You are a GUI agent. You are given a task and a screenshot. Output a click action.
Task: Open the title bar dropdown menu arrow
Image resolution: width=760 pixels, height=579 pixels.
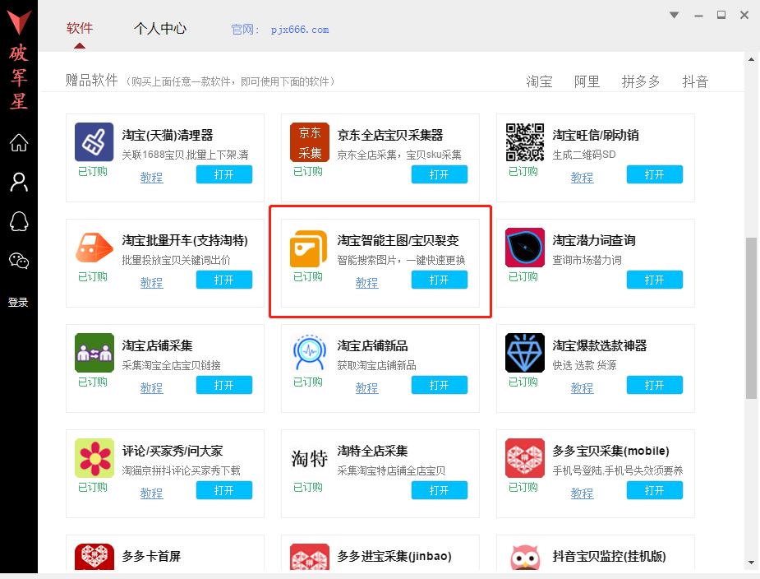point(674,15)
